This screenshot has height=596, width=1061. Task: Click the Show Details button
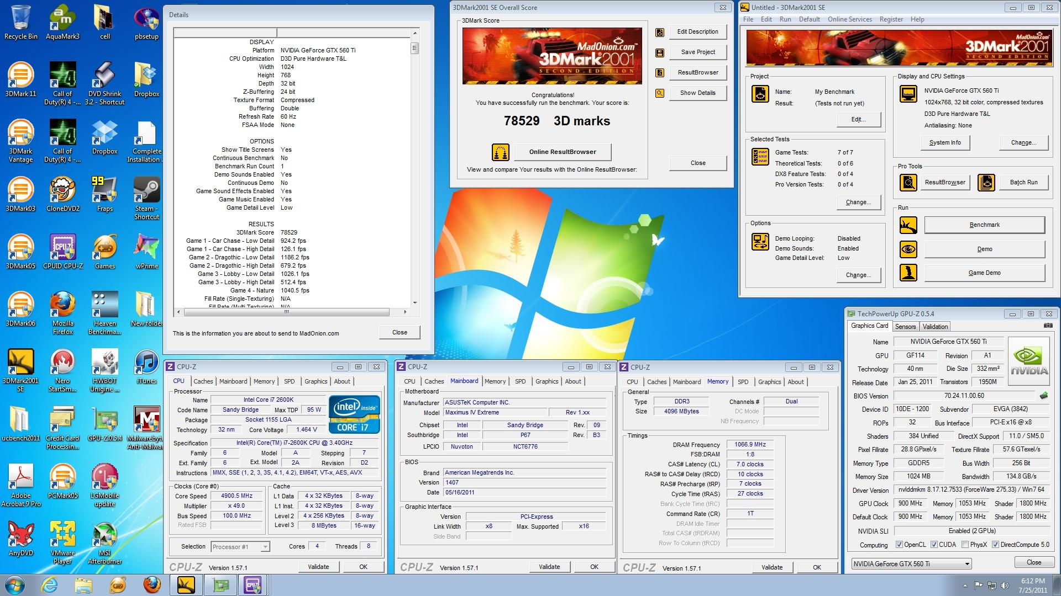tap(698, 93)
